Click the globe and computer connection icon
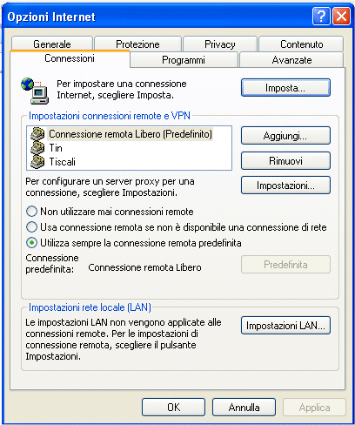355x425 pixels. 35,91
